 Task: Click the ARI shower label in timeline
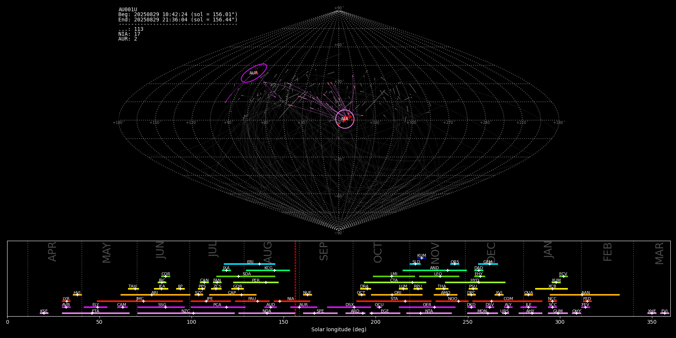(154, 293)
